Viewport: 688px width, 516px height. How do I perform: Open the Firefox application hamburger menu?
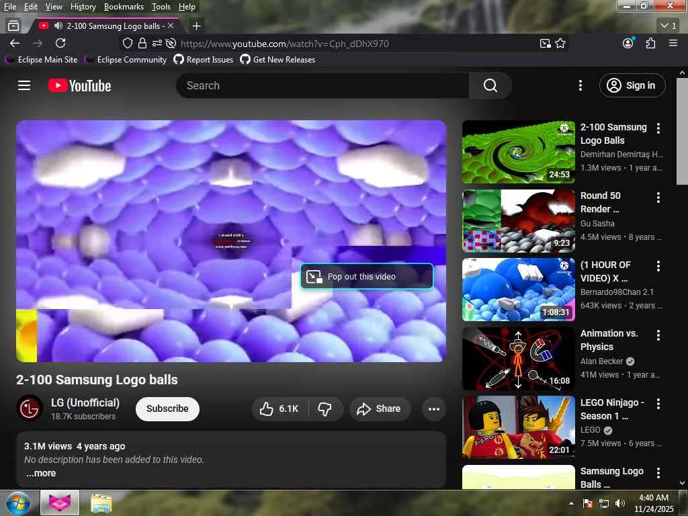coord(673,43)
